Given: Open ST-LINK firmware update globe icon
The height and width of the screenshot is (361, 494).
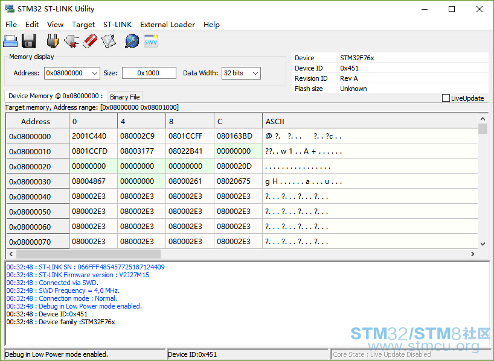Looking at the screenshot, I should (132, 41).
